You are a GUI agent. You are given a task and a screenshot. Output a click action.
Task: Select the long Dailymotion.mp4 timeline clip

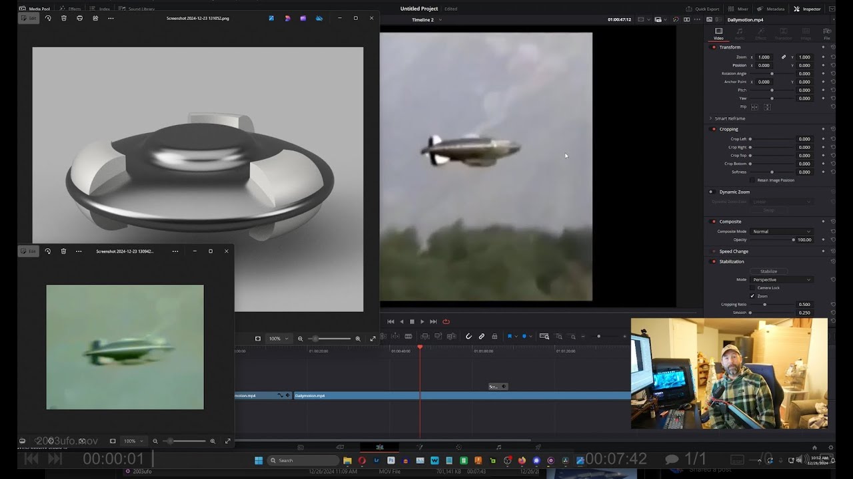(462, 395)
